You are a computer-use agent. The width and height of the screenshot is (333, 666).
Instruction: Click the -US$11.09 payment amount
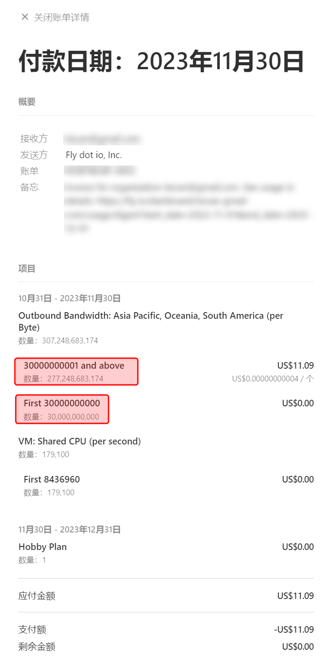click(x=294, y=630)
